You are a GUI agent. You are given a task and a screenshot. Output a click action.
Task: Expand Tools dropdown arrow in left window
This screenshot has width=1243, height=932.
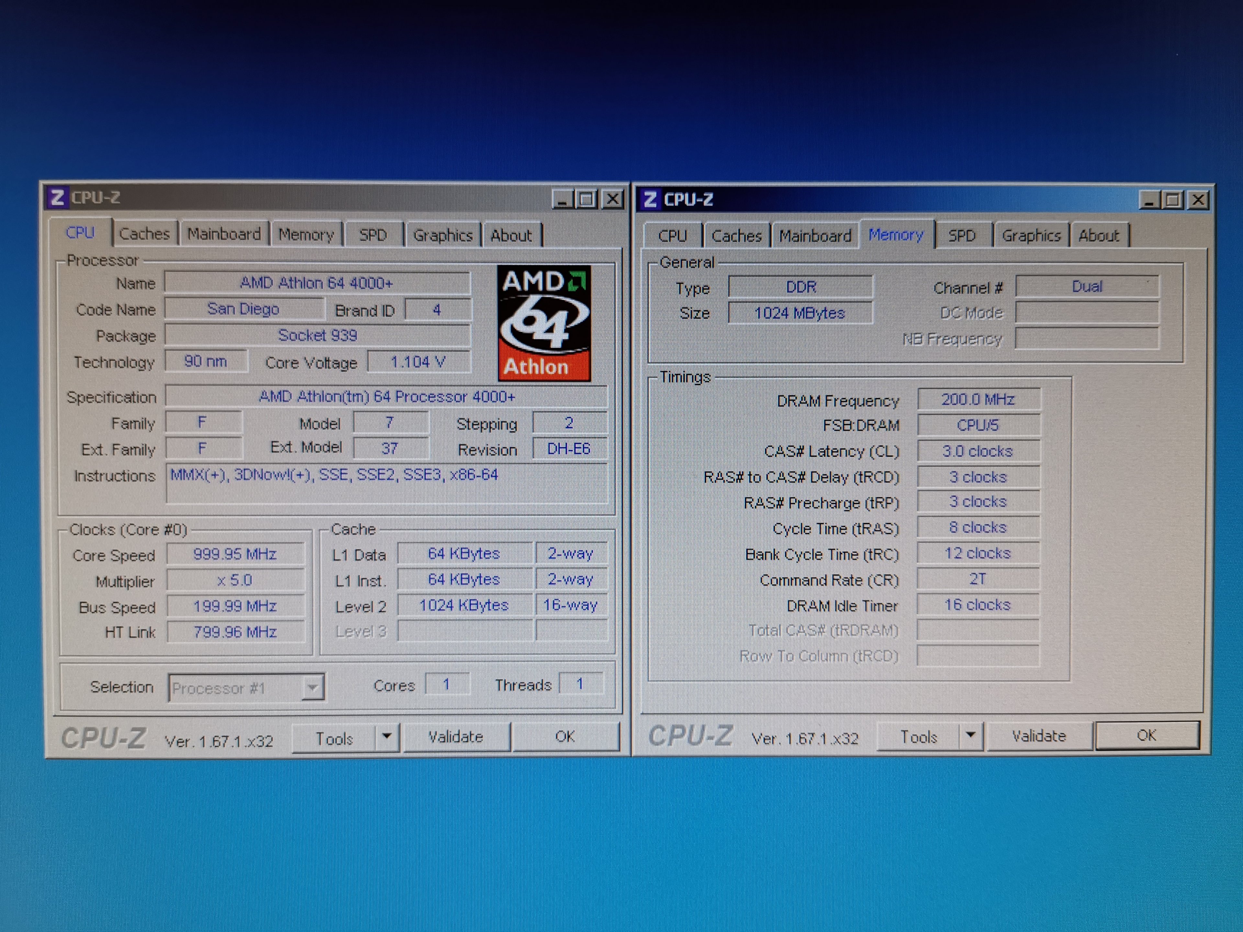(386, 736)
